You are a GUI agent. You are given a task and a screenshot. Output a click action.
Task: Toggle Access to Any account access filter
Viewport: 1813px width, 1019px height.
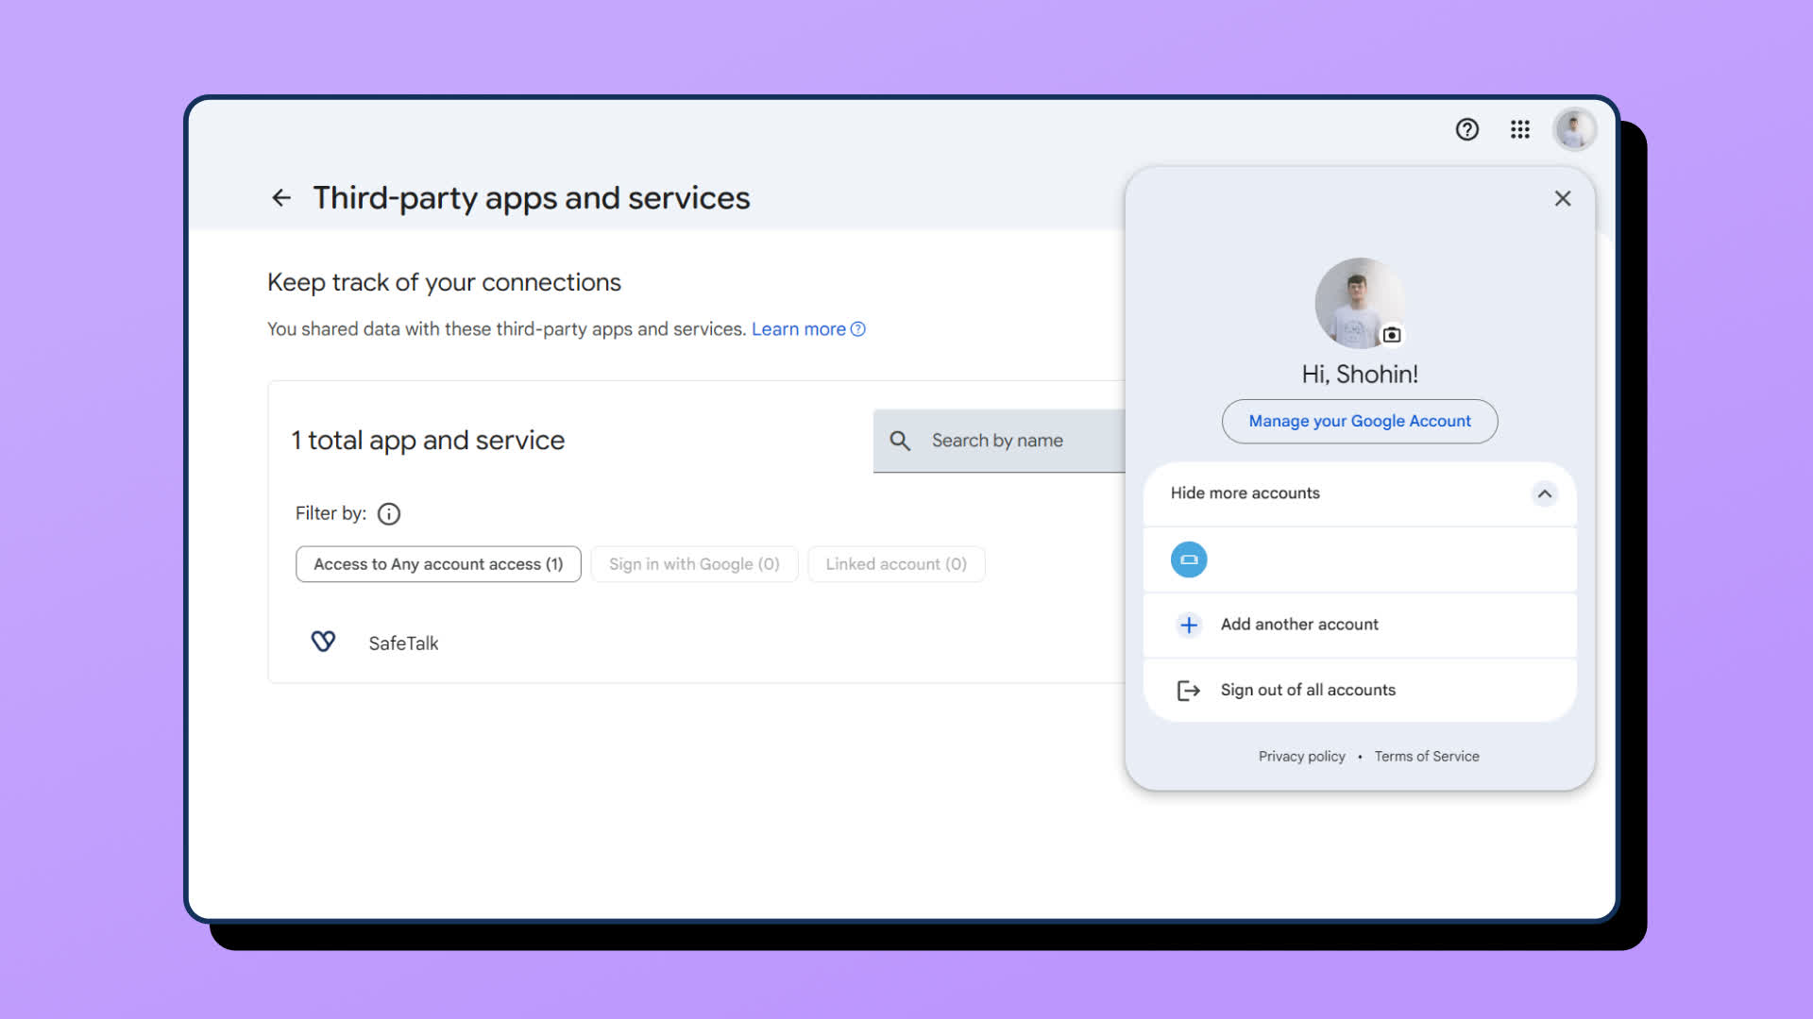pyautogui.click(x=438, y=564)
